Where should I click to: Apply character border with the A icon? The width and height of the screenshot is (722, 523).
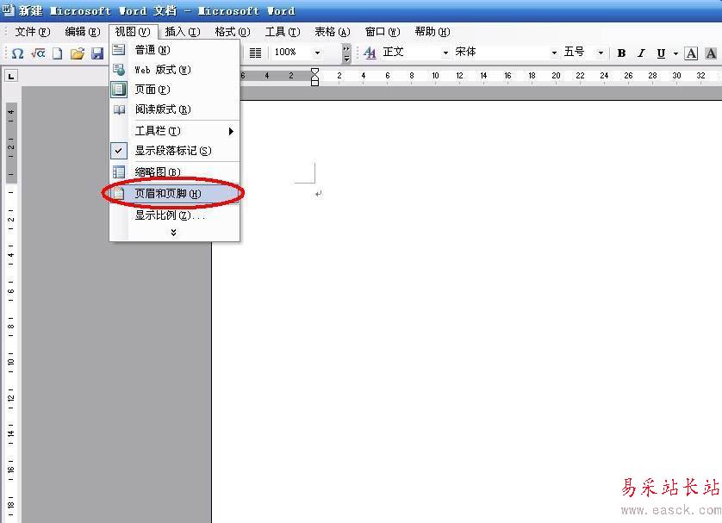(x=691, y=53)
